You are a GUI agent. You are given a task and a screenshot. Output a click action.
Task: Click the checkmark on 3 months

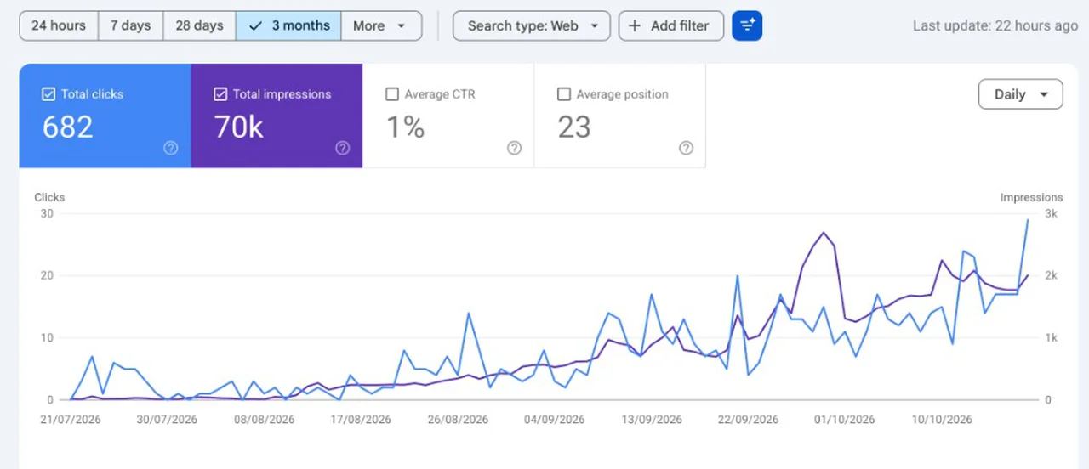click(x=255, y=25)
